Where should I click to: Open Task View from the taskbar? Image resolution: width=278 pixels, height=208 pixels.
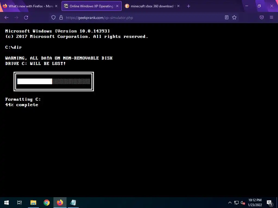click(x=20, y=203)
